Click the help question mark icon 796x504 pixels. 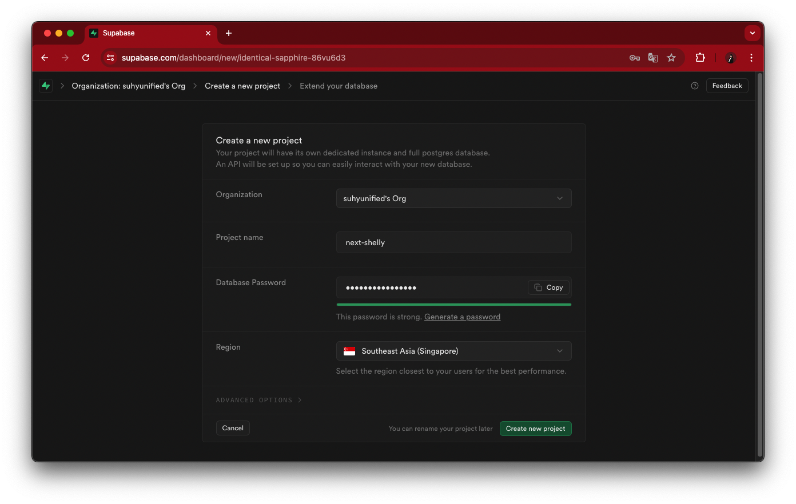tap(695, 86)
